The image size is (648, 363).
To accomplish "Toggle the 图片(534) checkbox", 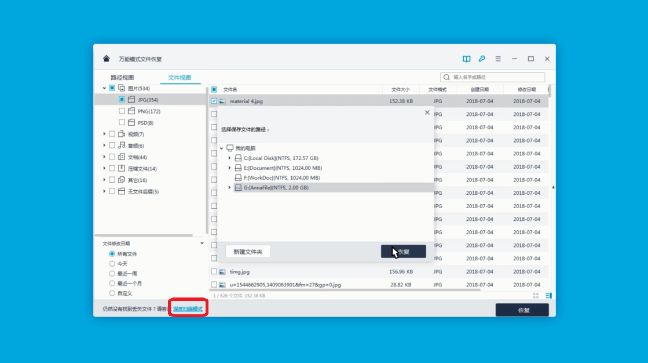I will tap(112, 88).
